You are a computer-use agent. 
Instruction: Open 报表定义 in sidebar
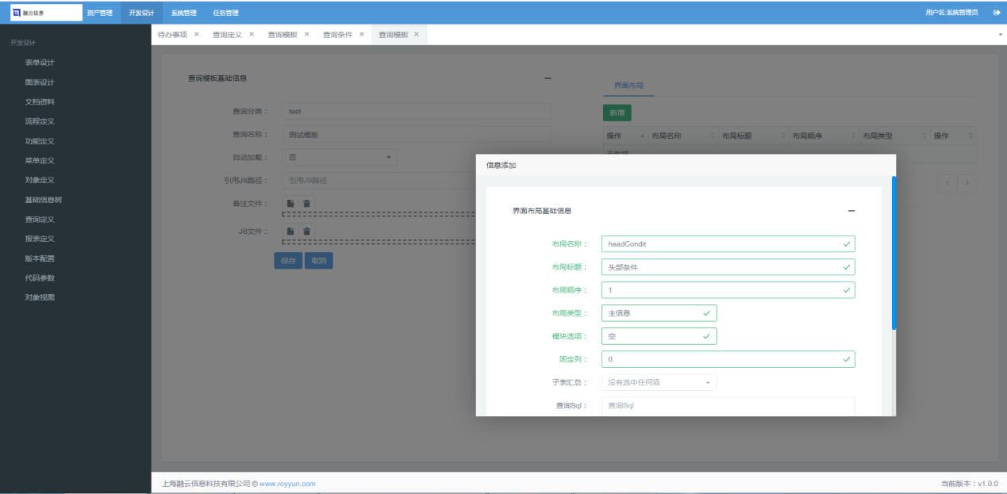(40, 239)
